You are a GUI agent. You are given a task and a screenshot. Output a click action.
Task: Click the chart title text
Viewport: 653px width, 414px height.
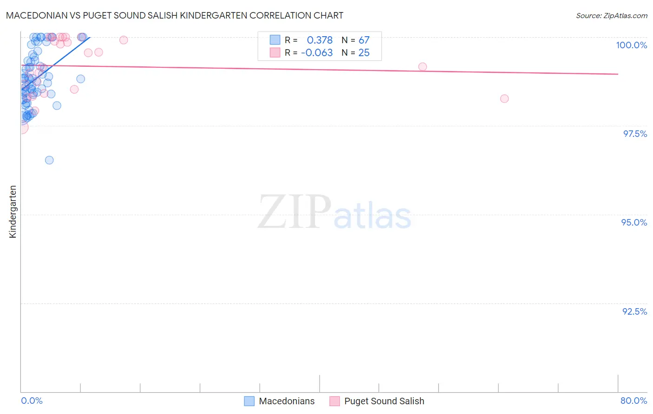tap(175, 16)
